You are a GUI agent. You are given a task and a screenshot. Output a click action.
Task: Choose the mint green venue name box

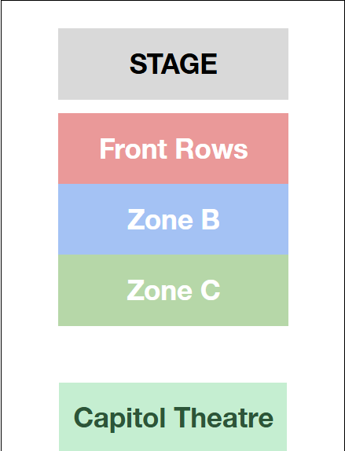coord(173,416)
